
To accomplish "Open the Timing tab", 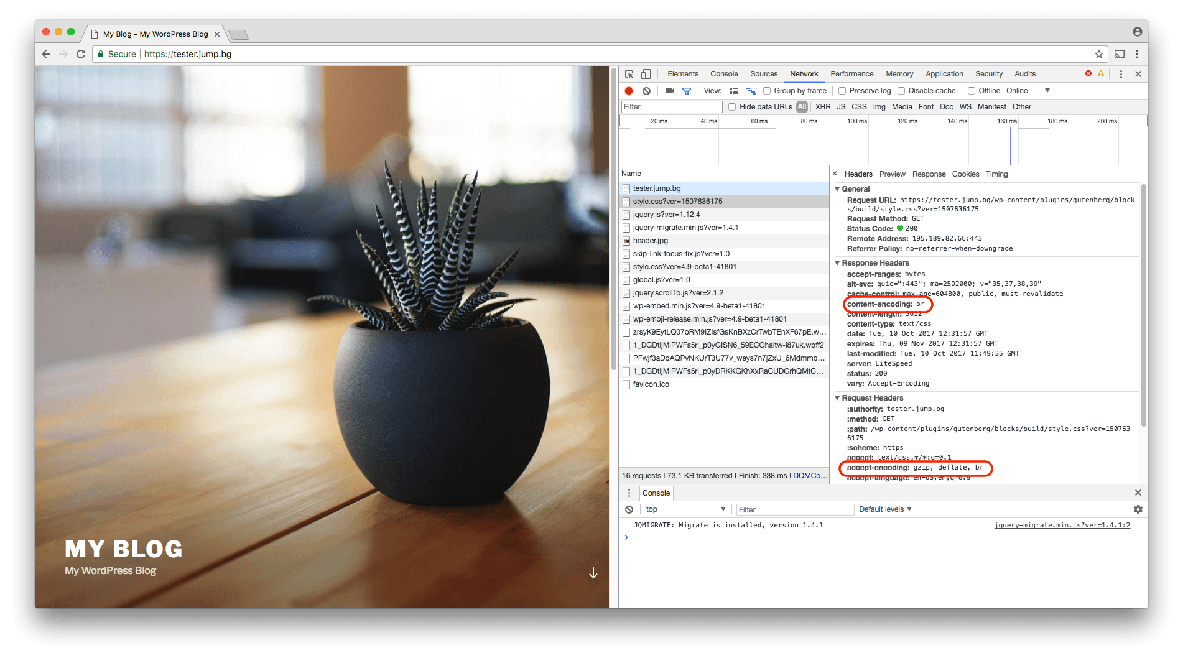I will coord(996,174).
